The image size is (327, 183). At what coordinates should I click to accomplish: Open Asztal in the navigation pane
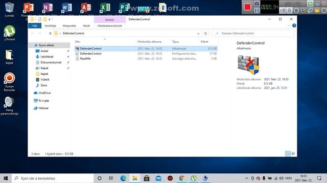(x=44, y=51)
